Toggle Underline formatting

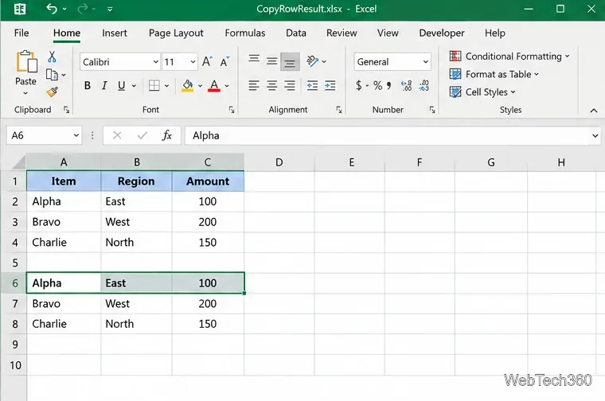(x=121, y=85)
